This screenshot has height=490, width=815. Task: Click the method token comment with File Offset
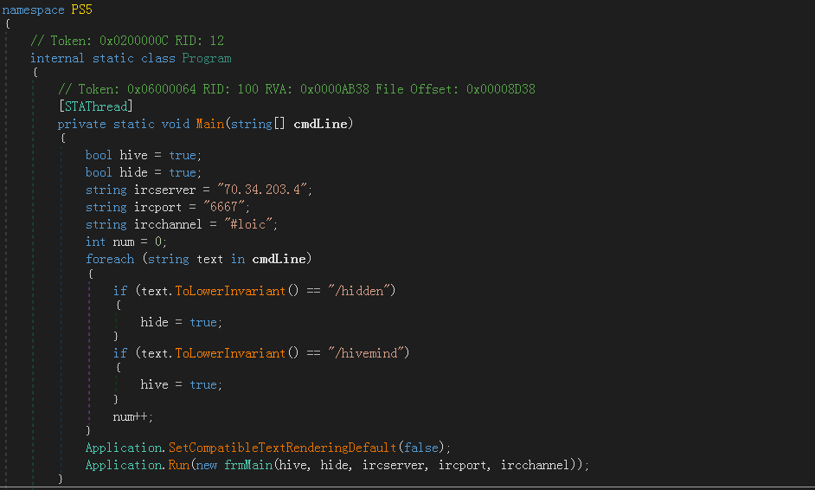pyautogui.click(x=297, y=89)
